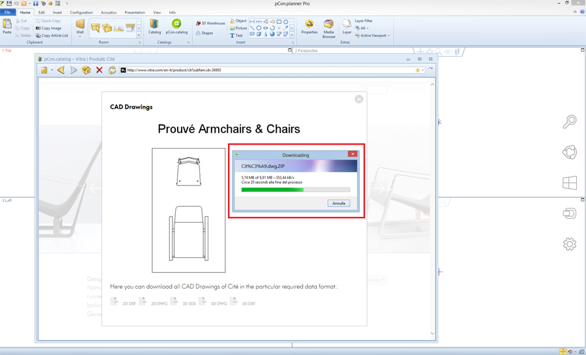The height and width of the screenshot is (355, 586).
Task: Switch to the Edit ribbon tab
Action: [42, 12]
